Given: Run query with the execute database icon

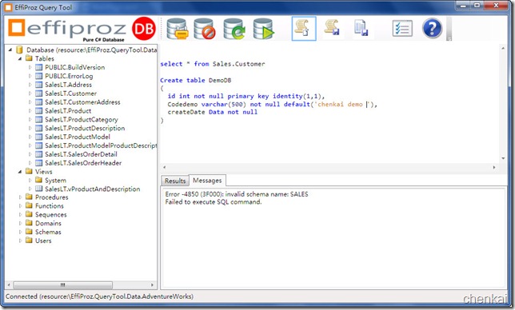Looking at the screenshot, I should coord(263,29).
